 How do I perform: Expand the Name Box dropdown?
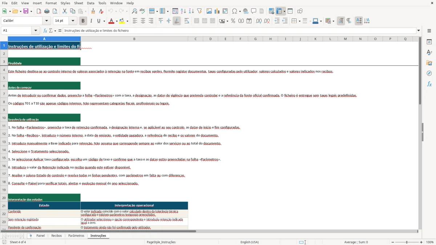tap(36, 30)
